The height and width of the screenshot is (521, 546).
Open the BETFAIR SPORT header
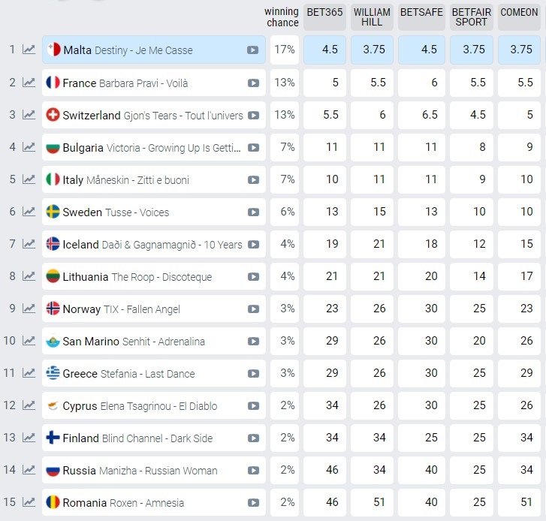pos(472,17)
